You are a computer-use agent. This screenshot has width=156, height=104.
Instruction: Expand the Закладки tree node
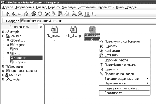coord(3,66)
